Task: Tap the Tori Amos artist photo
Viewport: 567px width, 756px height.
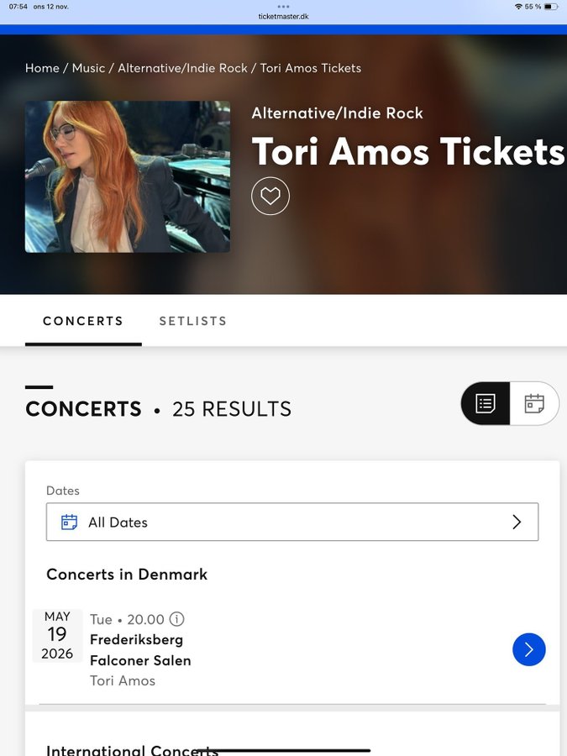Action: tap(128, 176)
